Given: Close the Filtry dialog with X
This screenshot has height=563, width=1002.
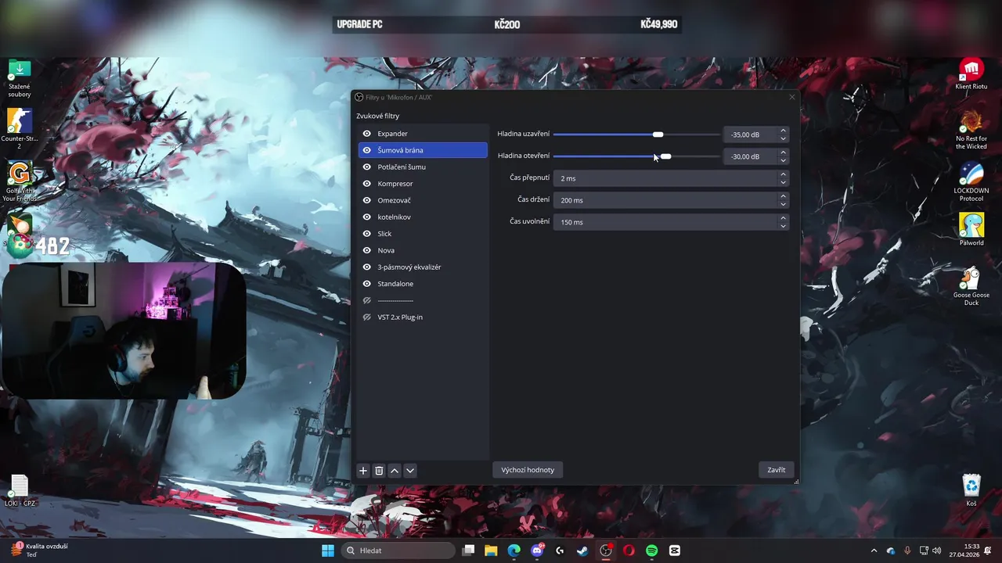Looking at the screenshot, I should tap(791, 97).
